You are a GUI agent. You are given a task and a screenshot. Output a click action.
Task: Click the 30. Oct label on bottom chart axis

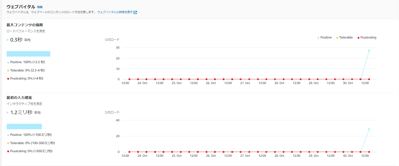348,156
